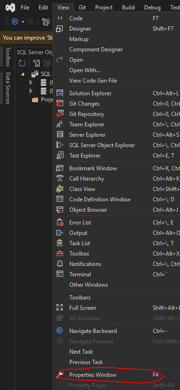Image resolution: width=180 pixels, height=390 pixels.
Task: Open the Toolbox side tab
Action: pos(8,57)
